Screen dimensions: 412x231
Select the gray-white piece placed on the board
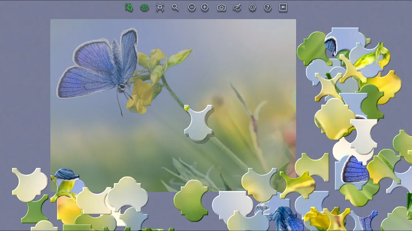(198, 123)
